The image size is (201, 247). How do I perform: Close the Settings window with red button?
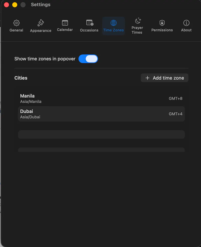7,5
